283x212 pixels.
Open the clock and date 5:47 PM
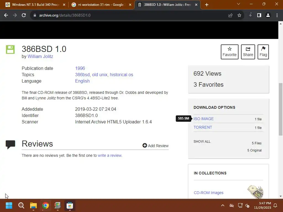point(263,205)
